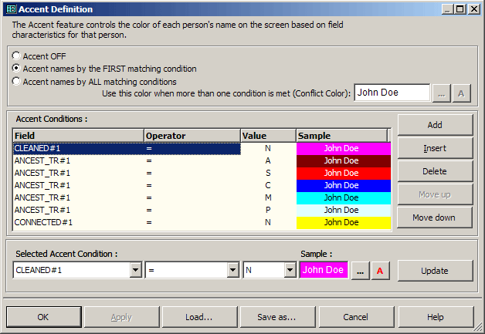The image size is (485, 334).
Task: Open the value N dropdown
Action: coord(290,271)
